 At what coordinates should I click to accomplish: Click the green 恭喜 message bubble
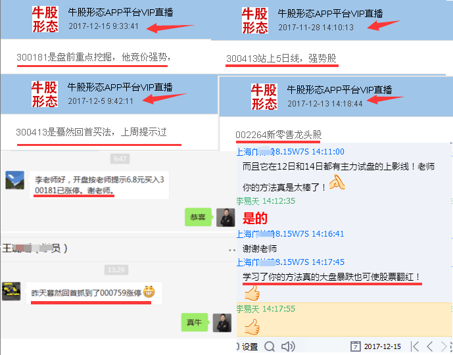(x=198, y=217)
